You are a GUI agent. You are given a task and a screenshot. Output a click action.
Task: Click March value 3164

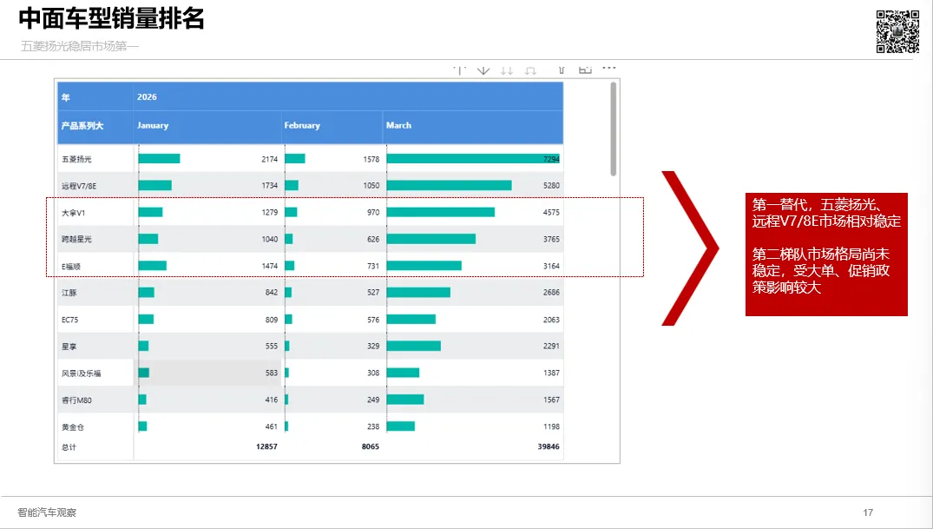(551, 267)
